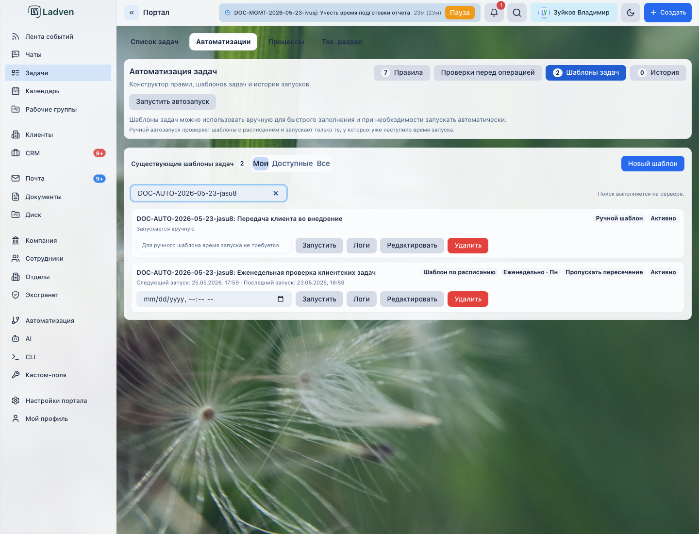Open the notifications bell
Image resolution: width=699 pixels, height=534 pixels.
[x=494, y=13]
